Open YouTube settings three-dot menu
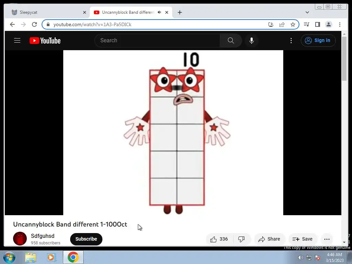 pyautogui.click(x=291, y=41)
